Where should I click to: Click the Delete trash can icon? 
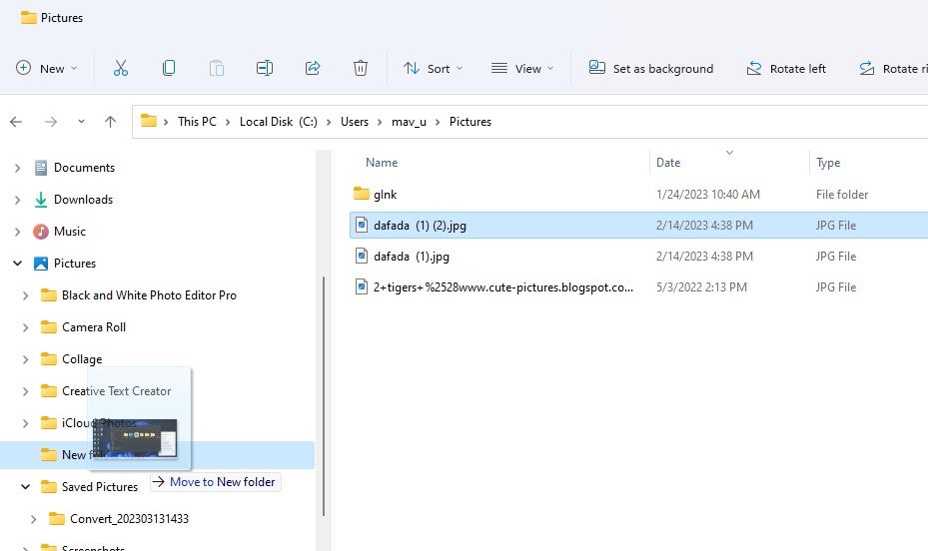[x=361, y=68]
